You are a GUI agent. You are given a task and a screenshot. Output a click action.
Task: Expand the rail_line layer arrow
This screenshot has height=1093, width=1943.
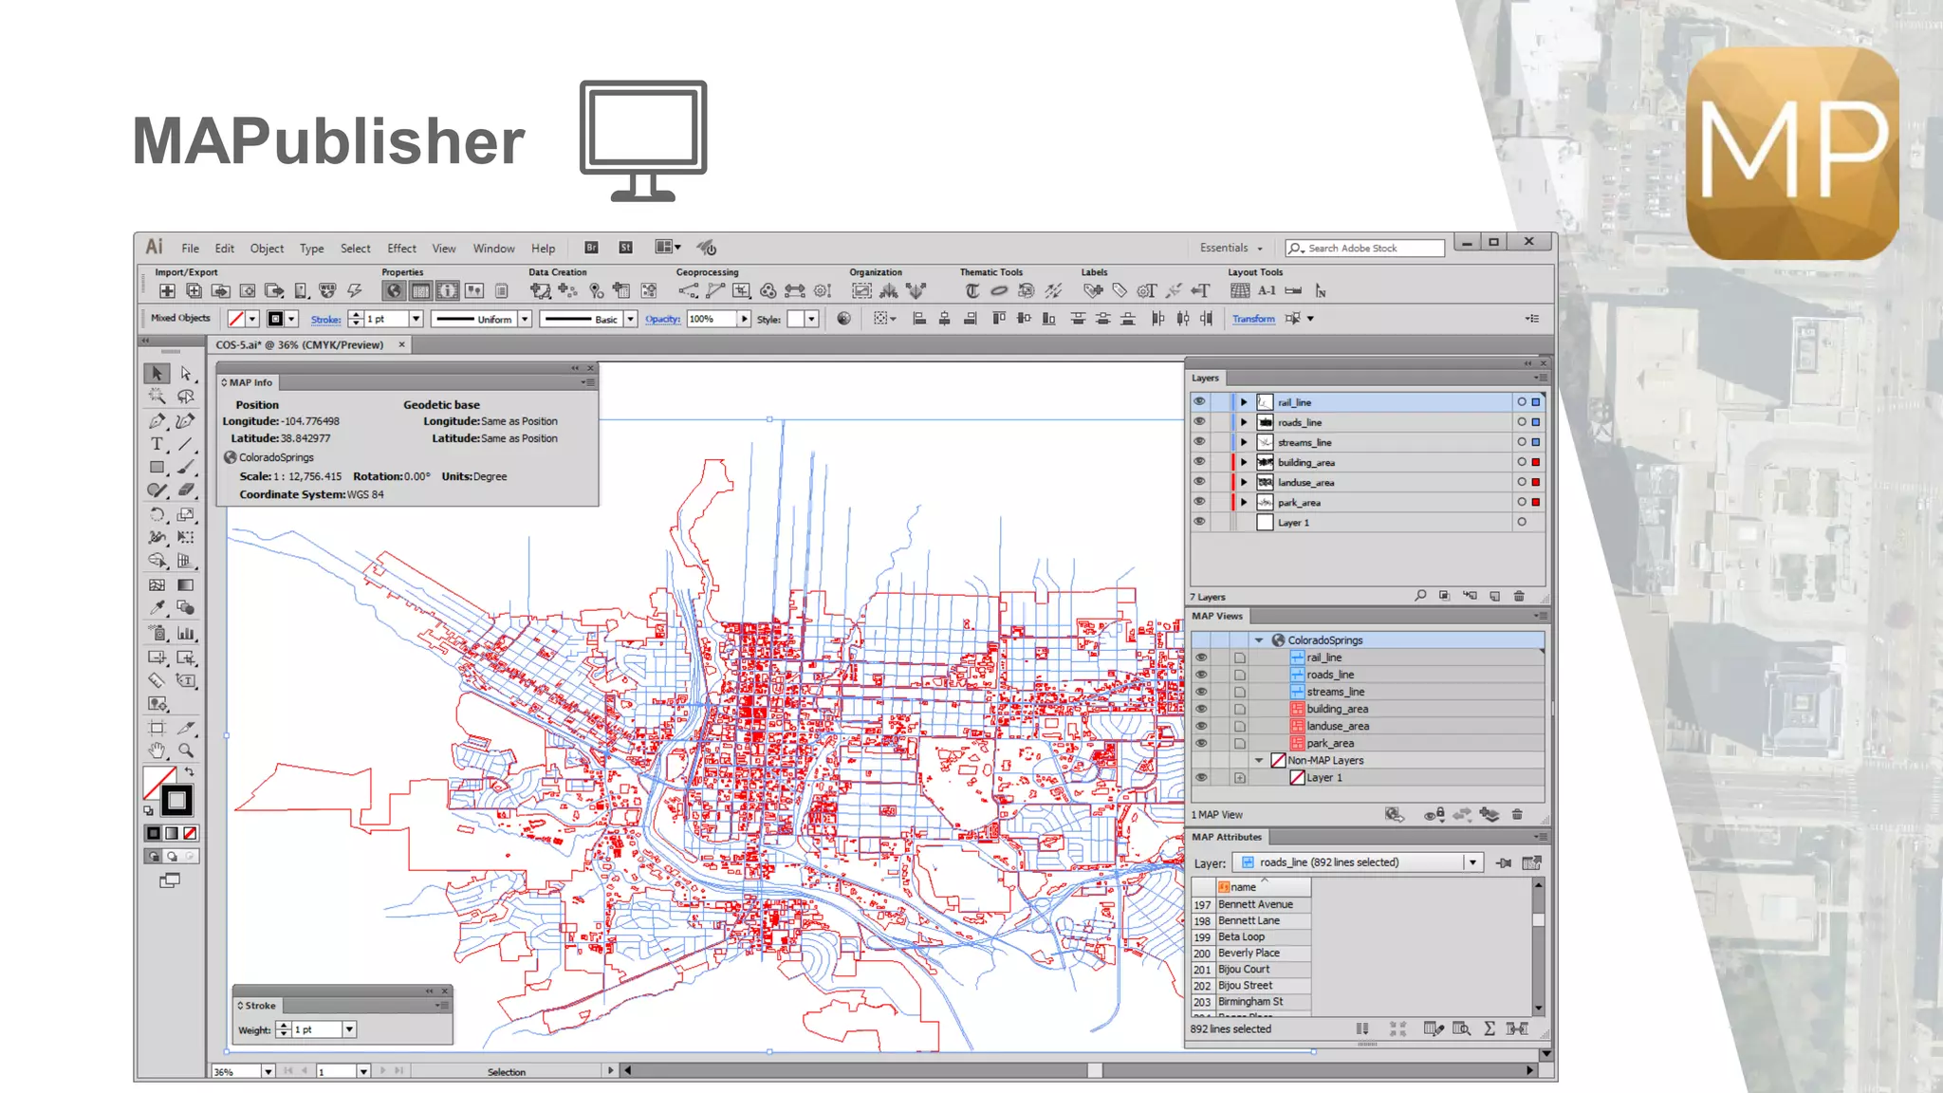1244,402
